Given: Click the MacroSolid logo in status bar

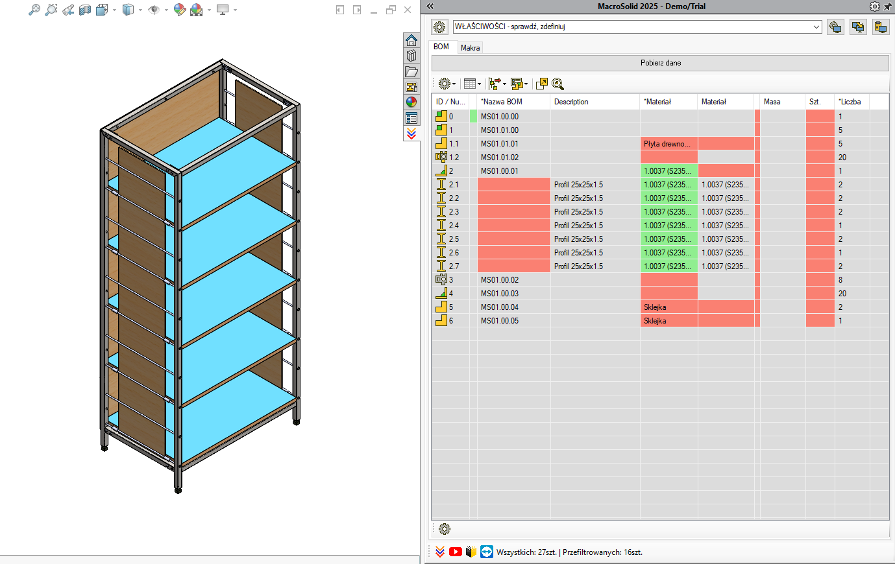Looking at the screenshot, I should click(x=440, y=552).
